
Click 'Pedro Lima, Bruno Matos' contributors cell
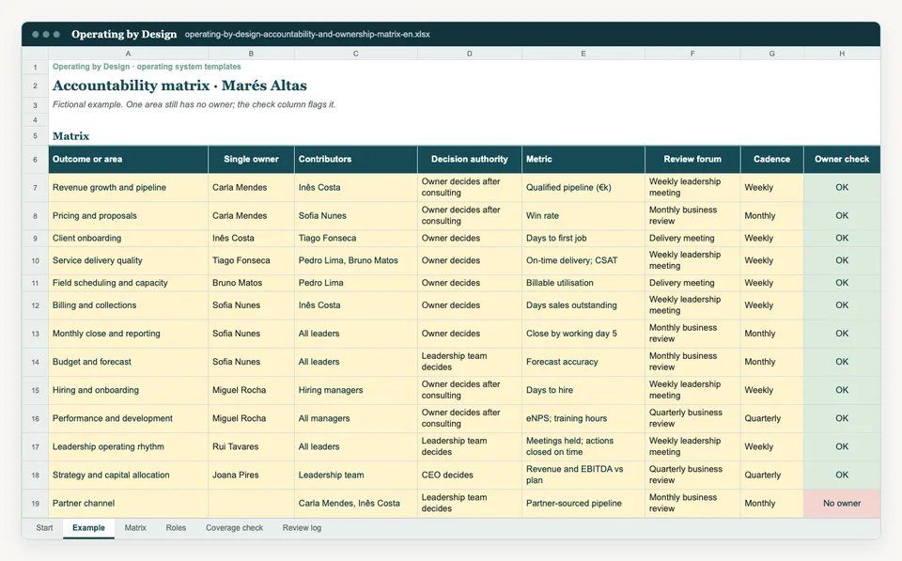pyautogui.click(x=355, y=260)
